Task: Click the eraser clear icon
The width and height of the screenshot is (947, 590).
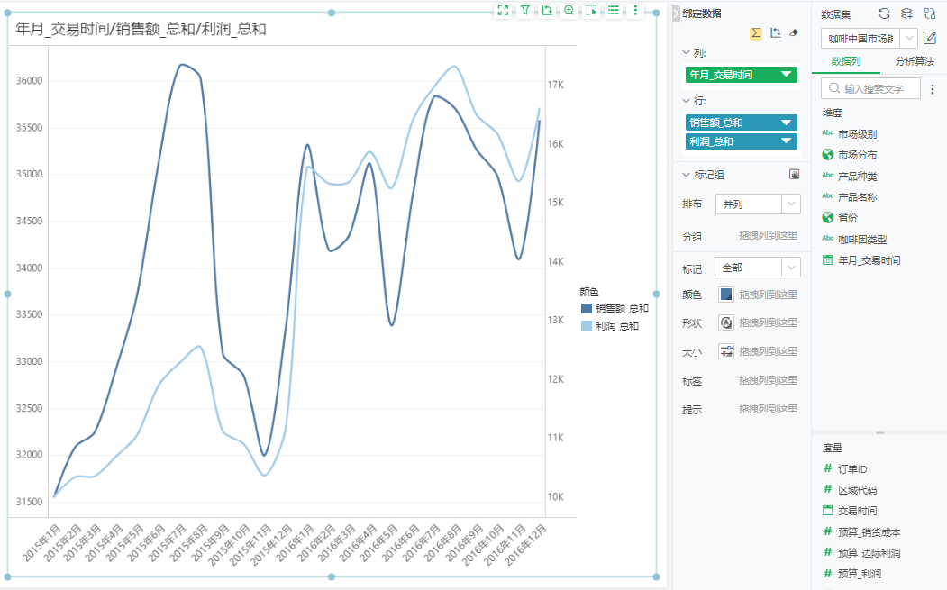Action: [x=794, y=33]
